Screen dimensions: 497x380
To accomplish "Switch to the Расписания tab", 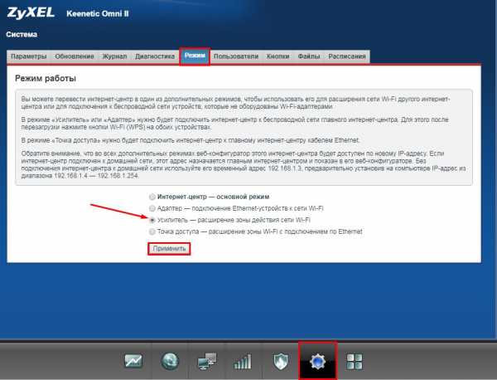I will [347, 56].
